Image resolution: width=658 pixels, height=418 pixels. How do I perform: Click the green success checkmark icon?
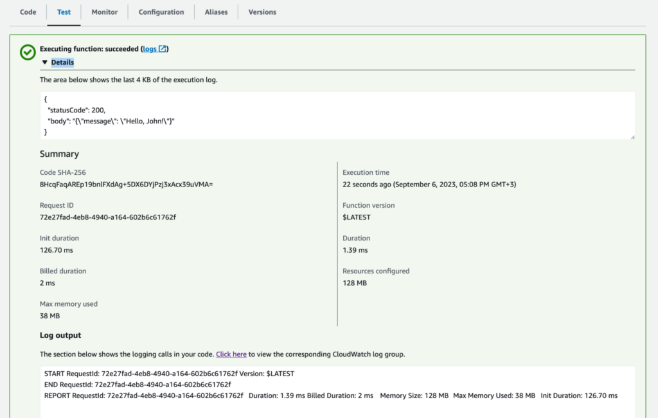point(28,52)
